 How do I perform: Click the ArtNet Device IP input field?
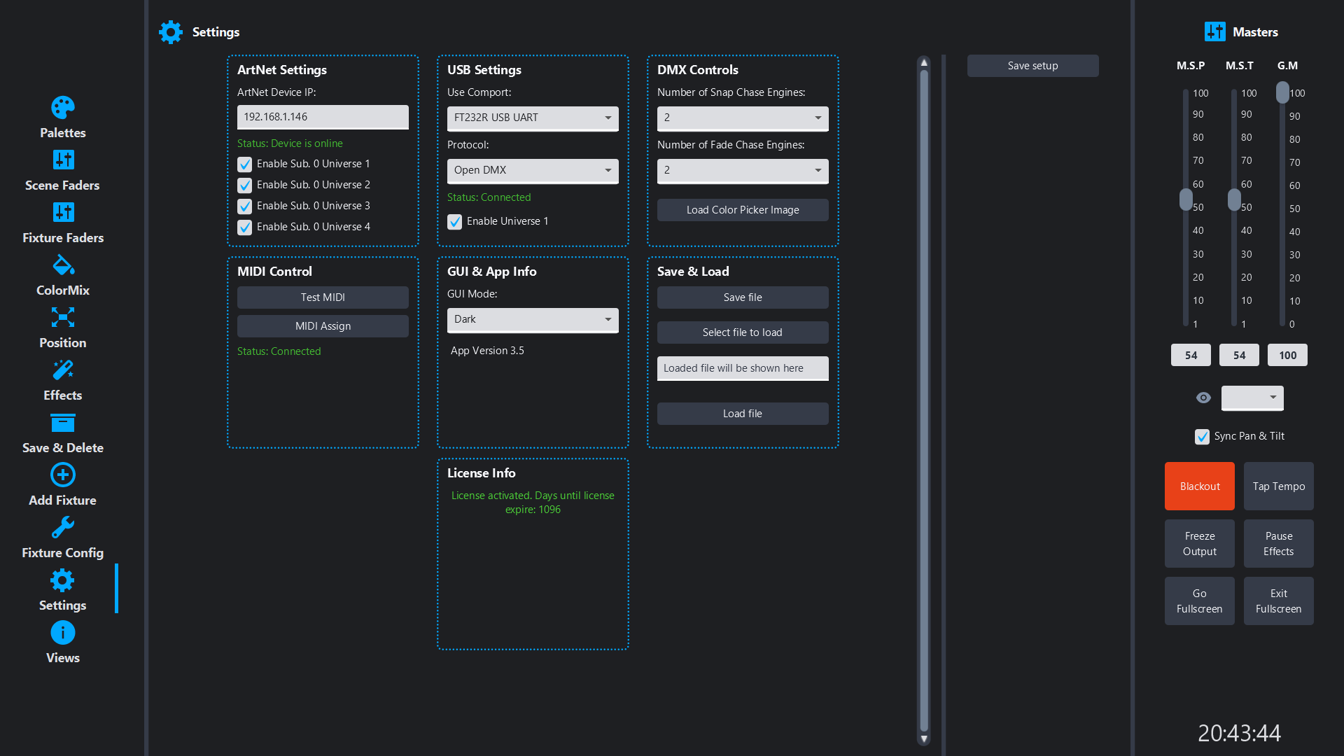(x=323, y=117)
